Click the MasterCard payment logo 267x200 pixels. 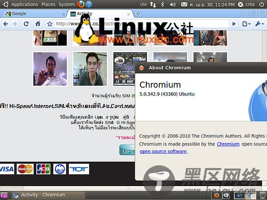coord(25,169)
